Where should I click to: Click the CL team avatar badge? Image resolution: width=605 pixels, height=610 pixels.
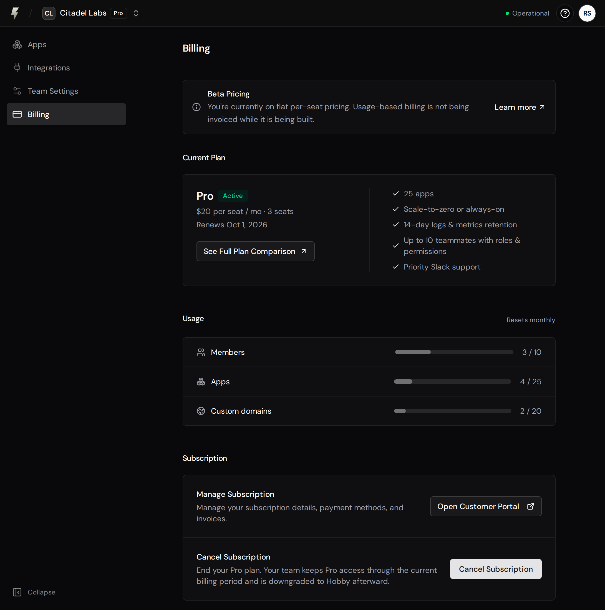pos(49,13)
